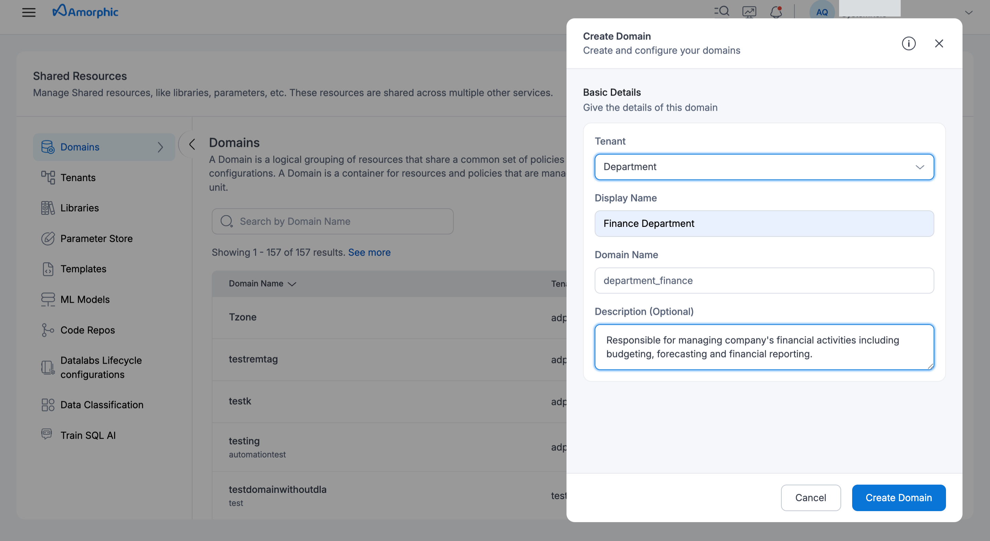
Task: Click the Data Classification grid icon
Action: [x=47, y=404]
